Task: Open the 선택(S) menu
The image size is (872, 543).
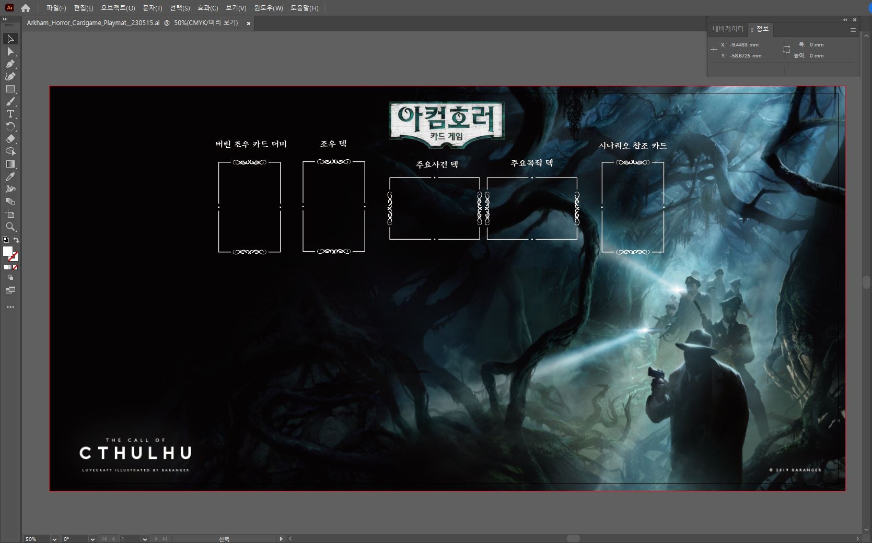Action: (x=180, y=8)
